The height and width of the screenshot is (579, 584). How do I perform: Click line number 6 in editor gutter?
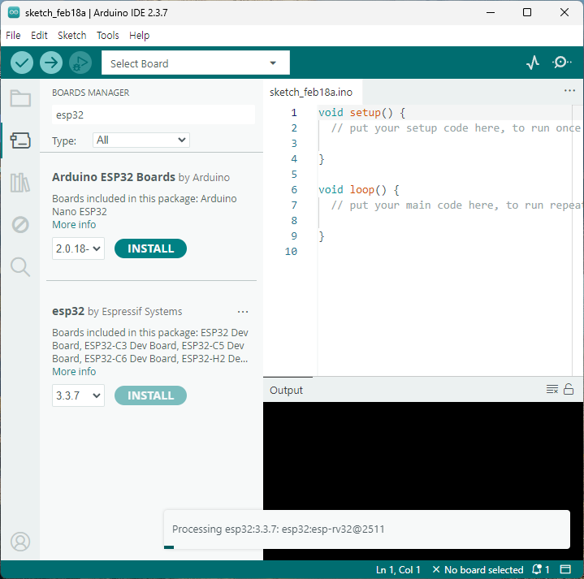click(294, 190)
